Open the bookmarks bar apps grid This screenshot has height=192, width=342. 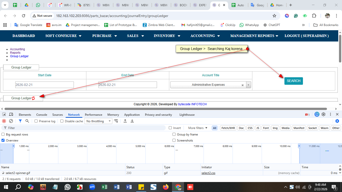(x=5, y=25)
